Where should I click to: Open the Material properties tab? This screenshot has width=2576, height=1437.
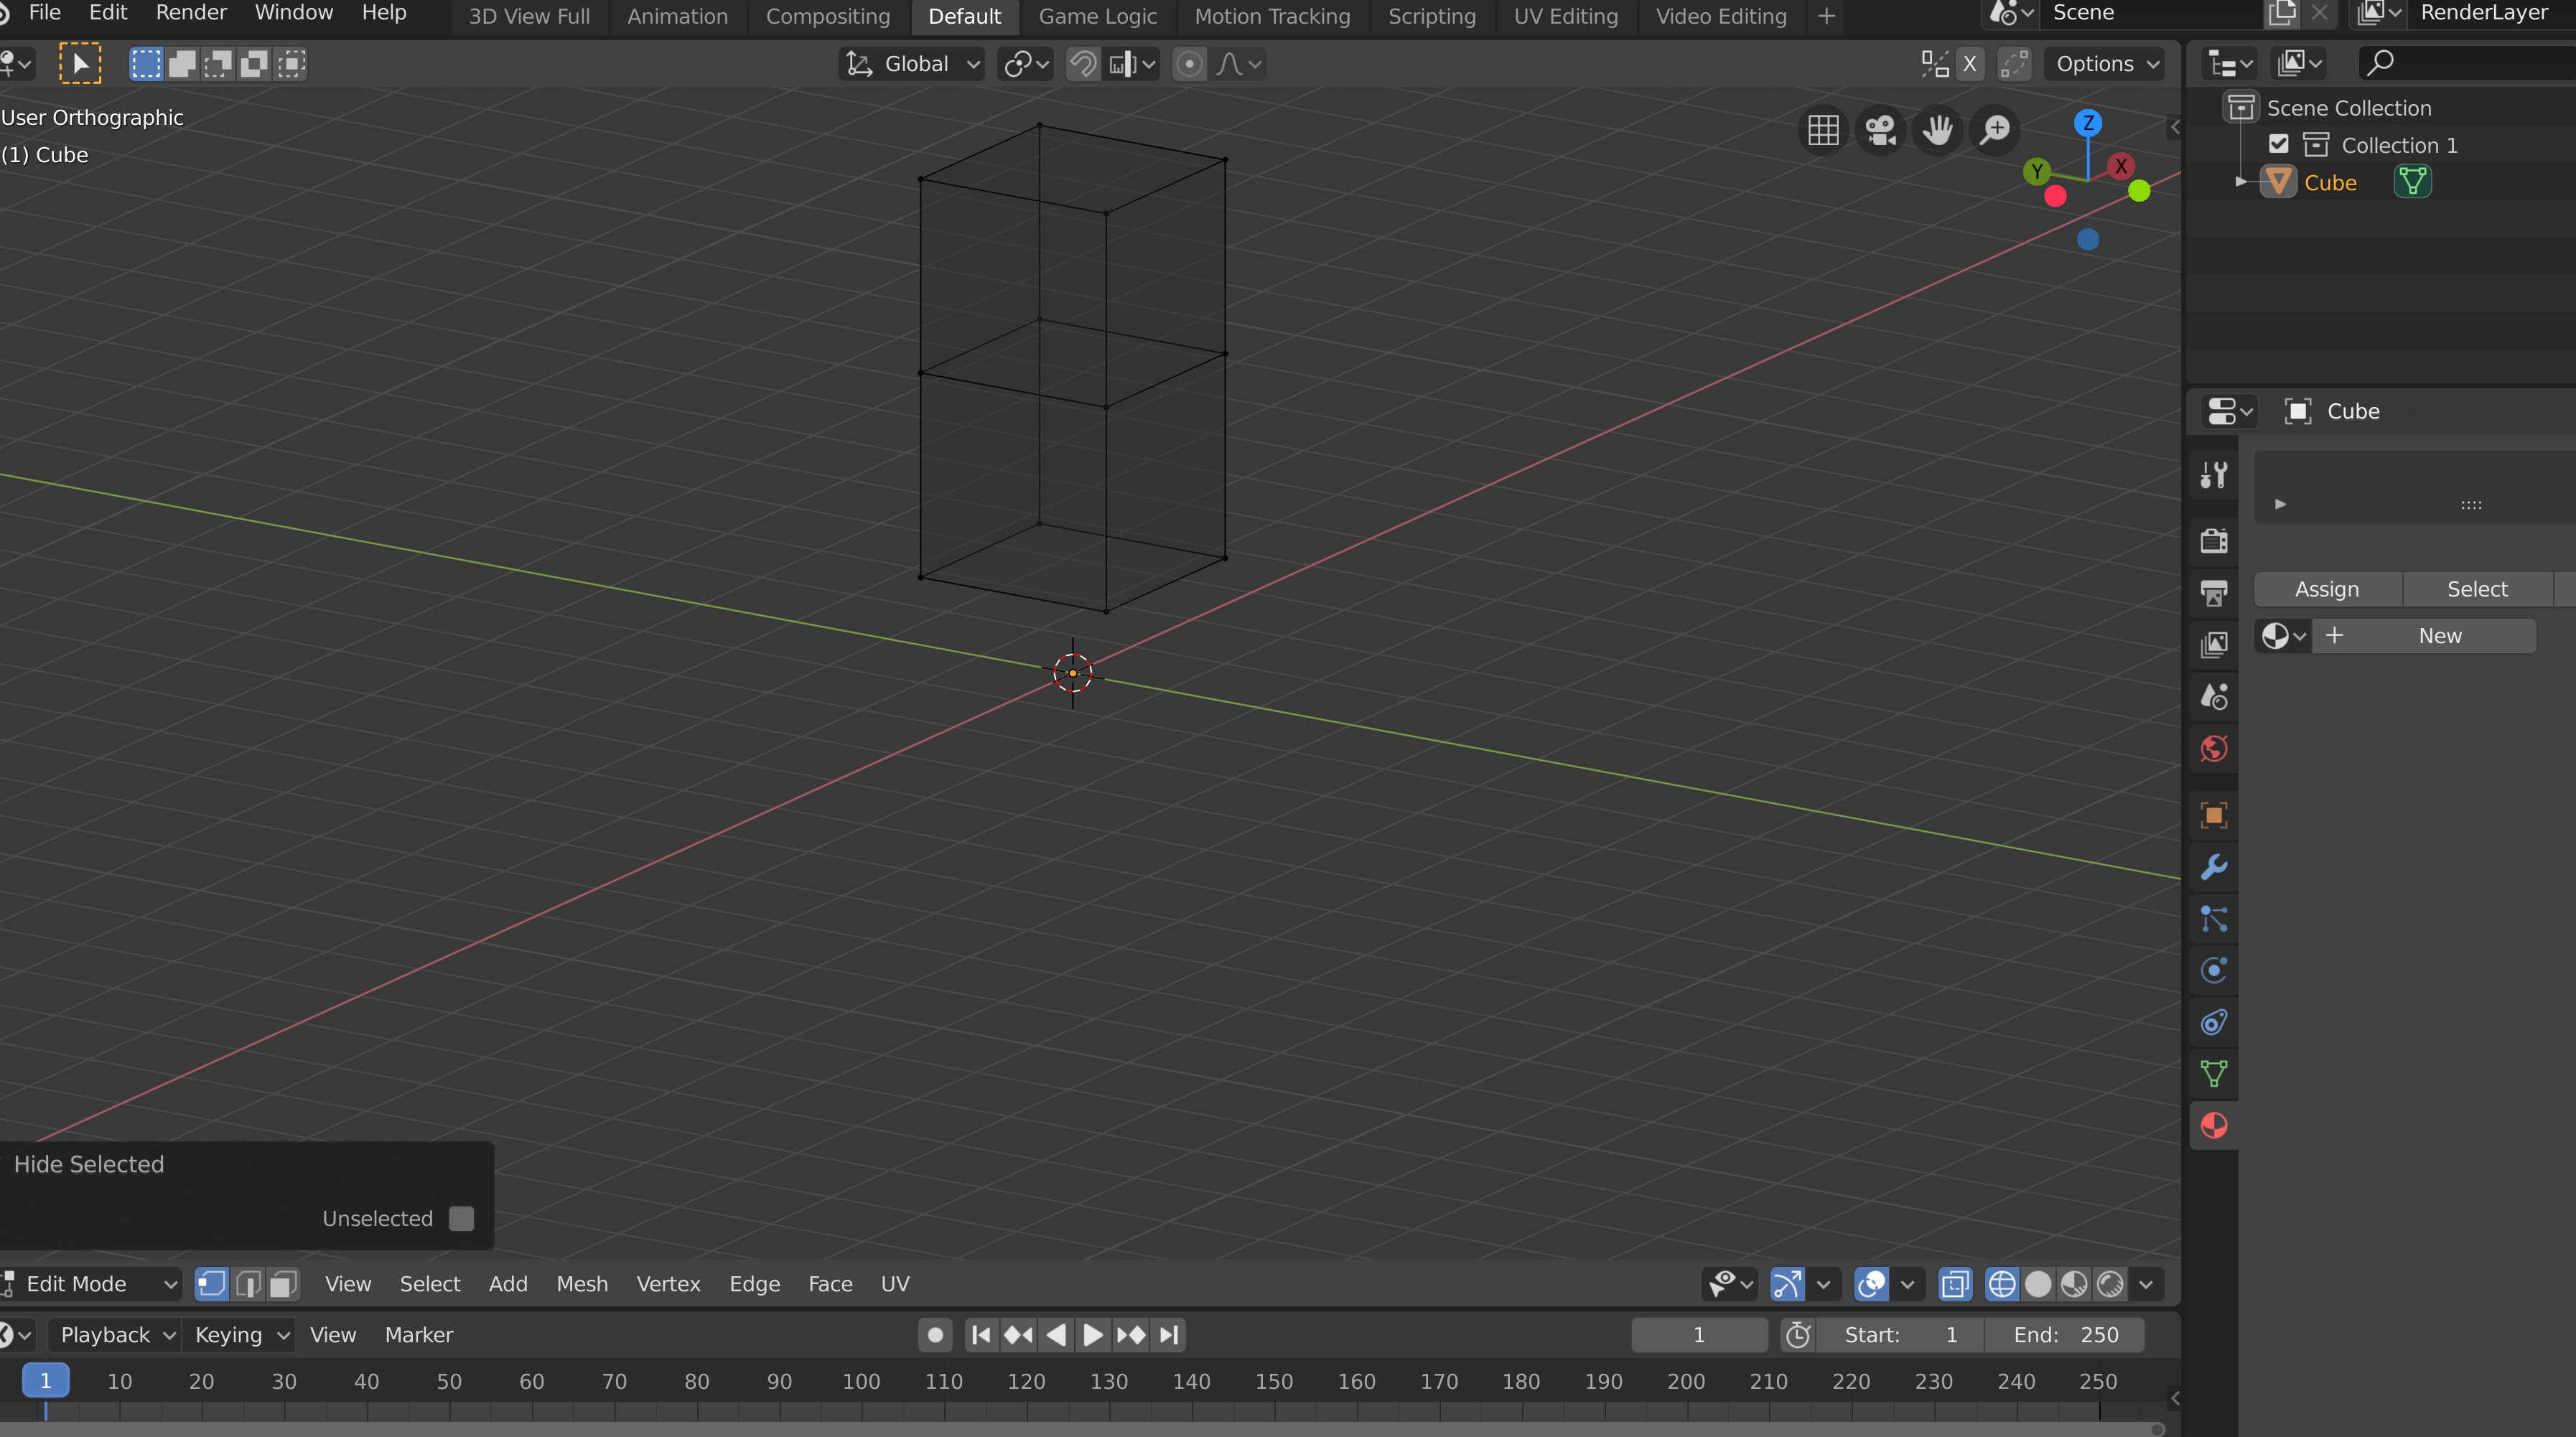[x=2214, y=1126]
